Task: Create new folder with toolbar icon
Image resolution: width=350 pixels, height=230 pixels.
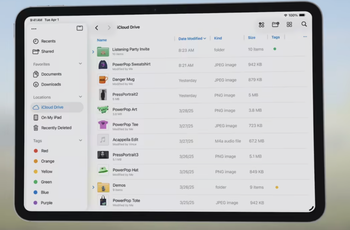Action: pos(275,24)
